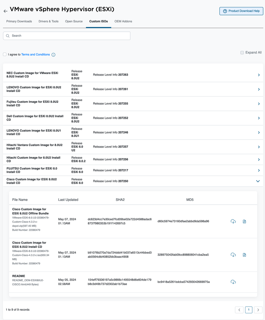Click Release Level Info 207263 text
The height and width of the screenshot is (320, 265).
pyautogui.click(x=111, y=75)
